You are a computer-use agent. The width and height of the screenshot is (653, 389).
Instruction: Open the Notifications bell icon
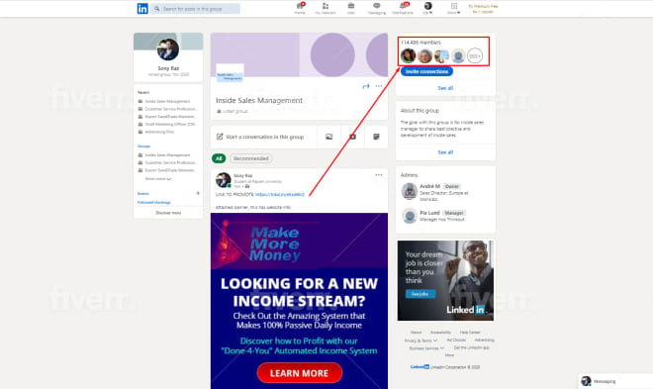pos(403,8)
